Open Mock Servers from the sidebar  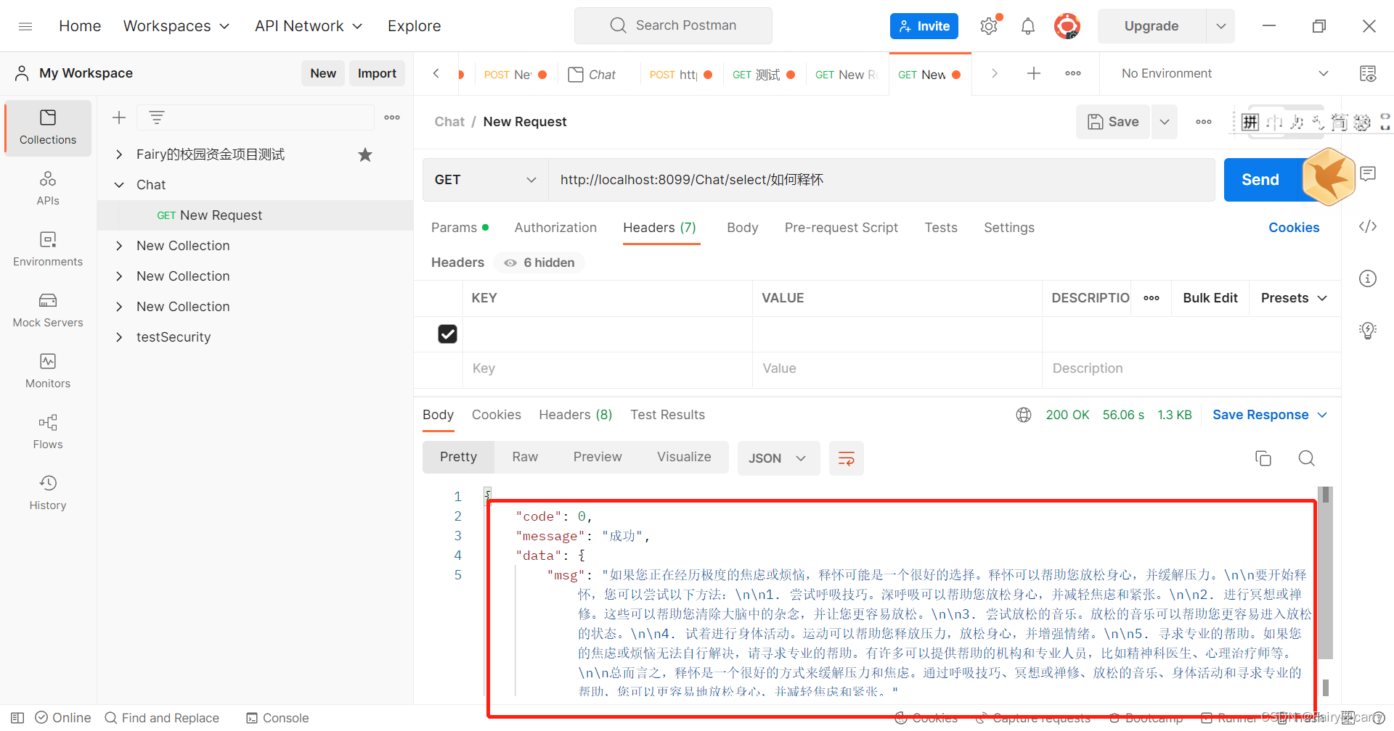point(47,310)
